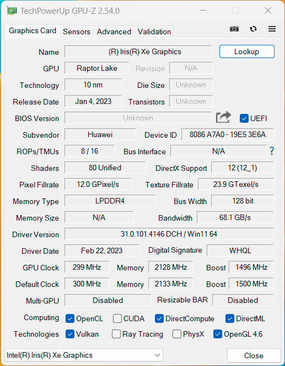Screen dimensions: 285x366
Task: Go to the Validation tab
Action: 154,32
